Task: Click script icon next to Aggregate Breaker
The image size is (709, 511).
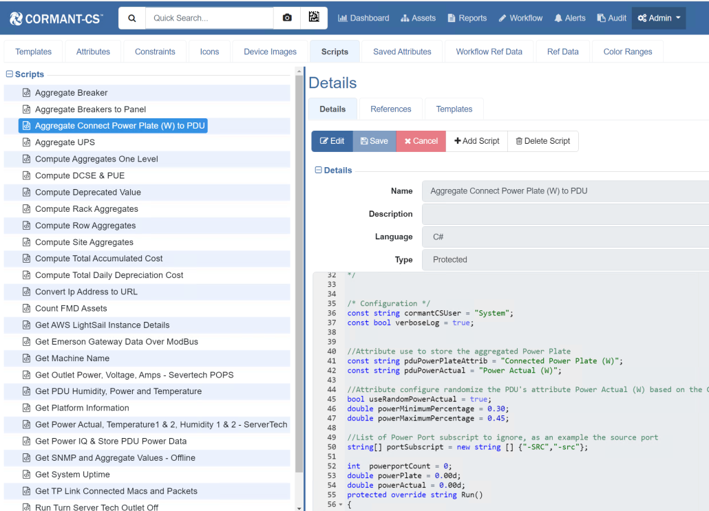Action: point(27,93)
